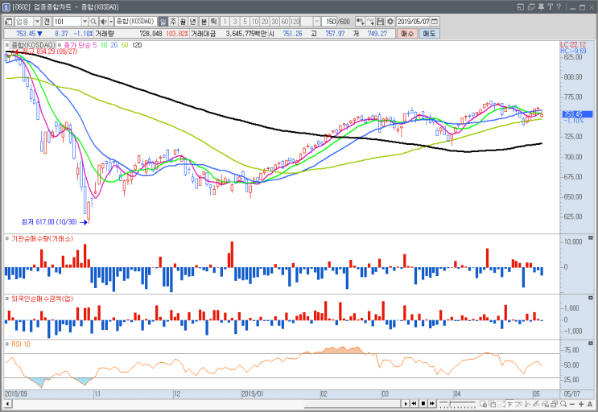This screenshot has width=598, height=412.
Task: Select the 3 interval button
Action: 235,22
